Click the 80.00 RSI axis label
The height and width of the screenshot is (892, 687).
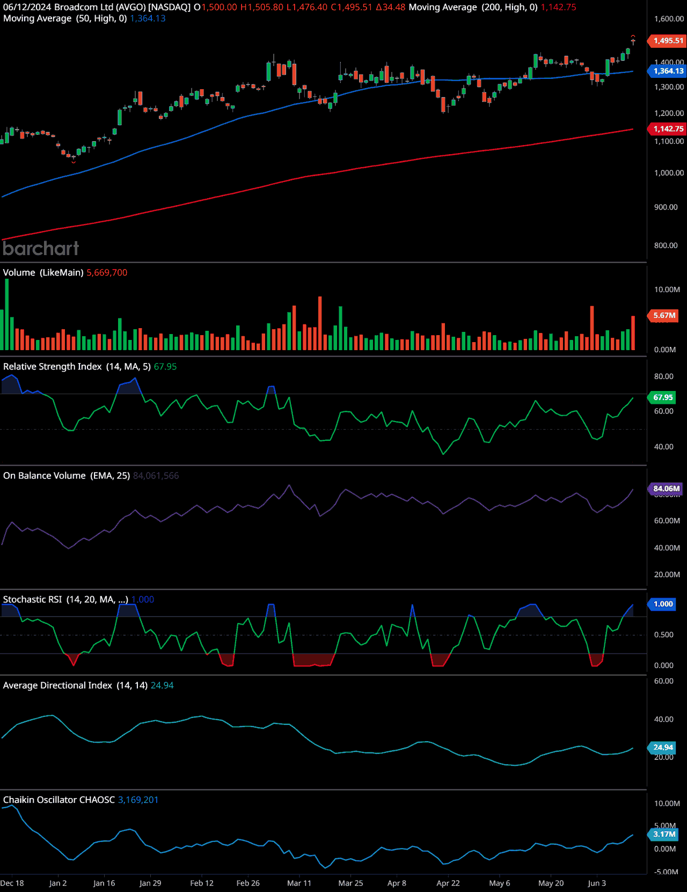664,376
